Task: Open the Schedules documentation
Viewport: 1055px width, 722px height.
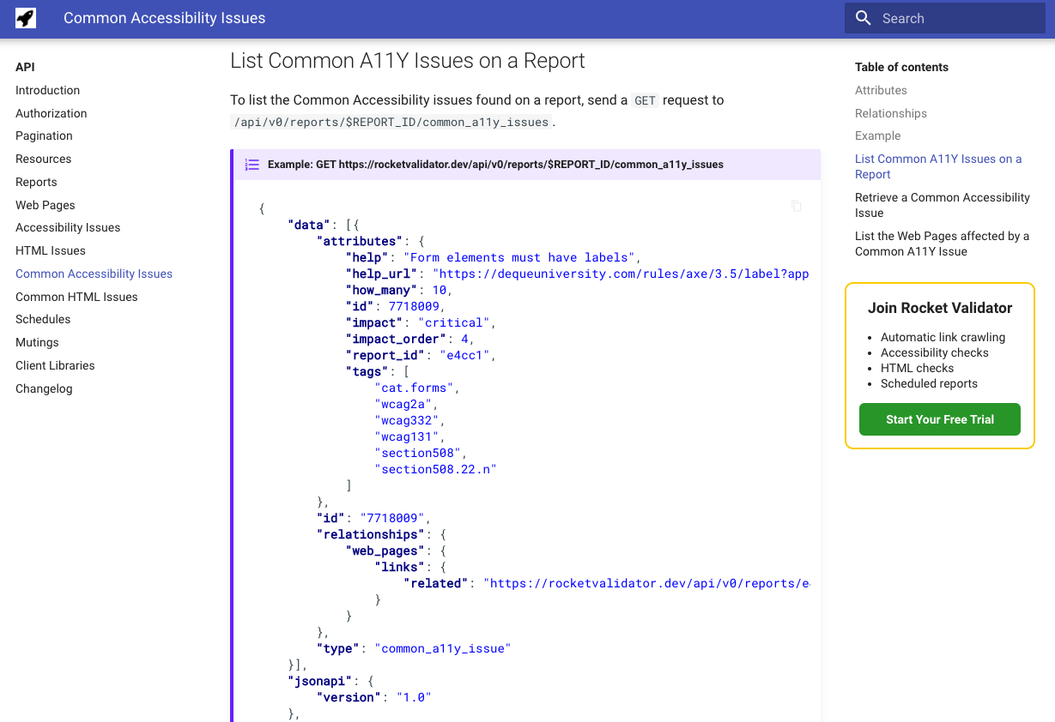Action: (41, 319)
